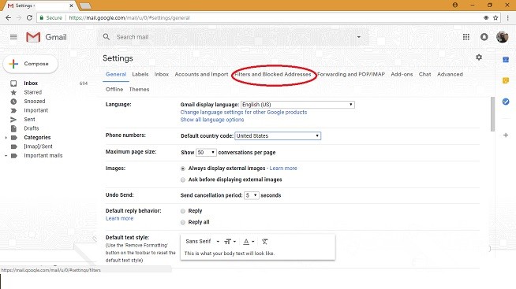Select Ask before displaying external images
516x289 pixels.
pyautogui.click(x=183, y=180)
